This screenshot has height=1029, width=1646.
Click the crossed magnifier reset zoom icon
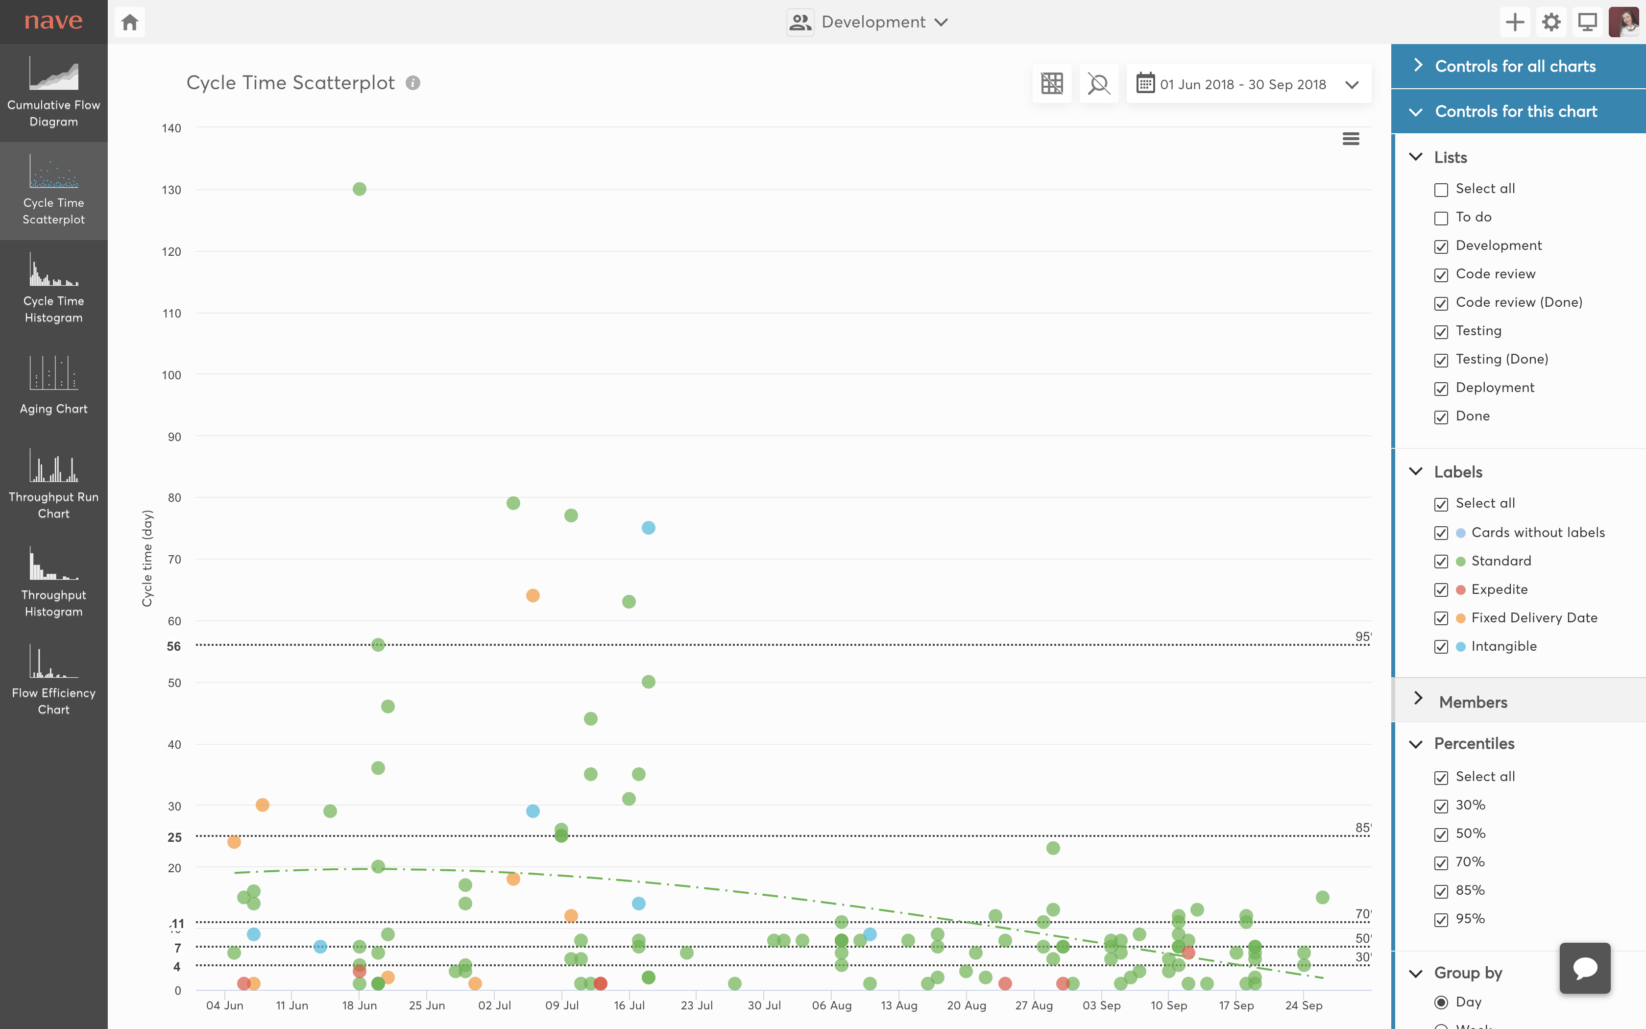pyautogui.click(x=1098, y=84)
